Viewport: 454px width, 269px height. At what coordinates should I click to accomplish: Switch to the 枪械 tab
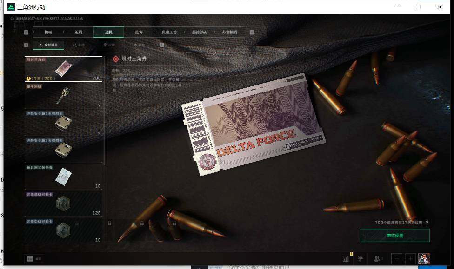click(48, 32)
